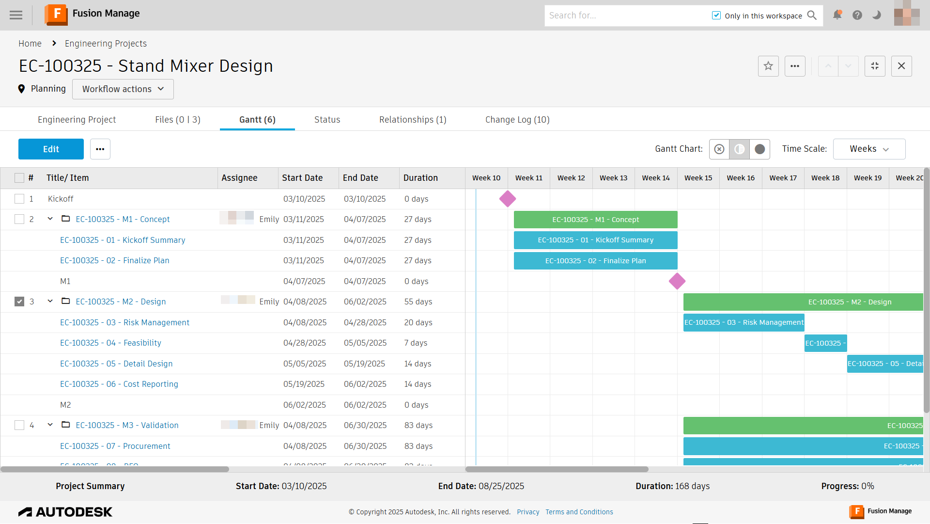Click the notifications bell icon
The image size is (930, 524).
(x=837, y=15)
